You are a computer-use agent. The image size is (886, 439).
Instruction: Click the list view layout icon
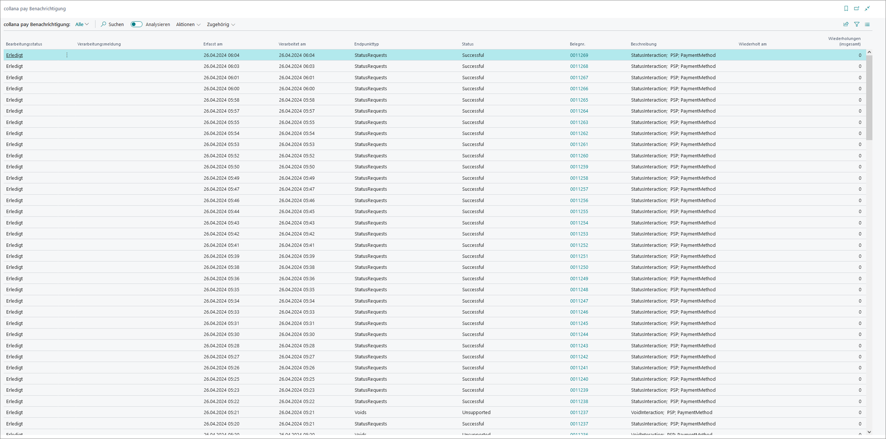click(867, 24)
